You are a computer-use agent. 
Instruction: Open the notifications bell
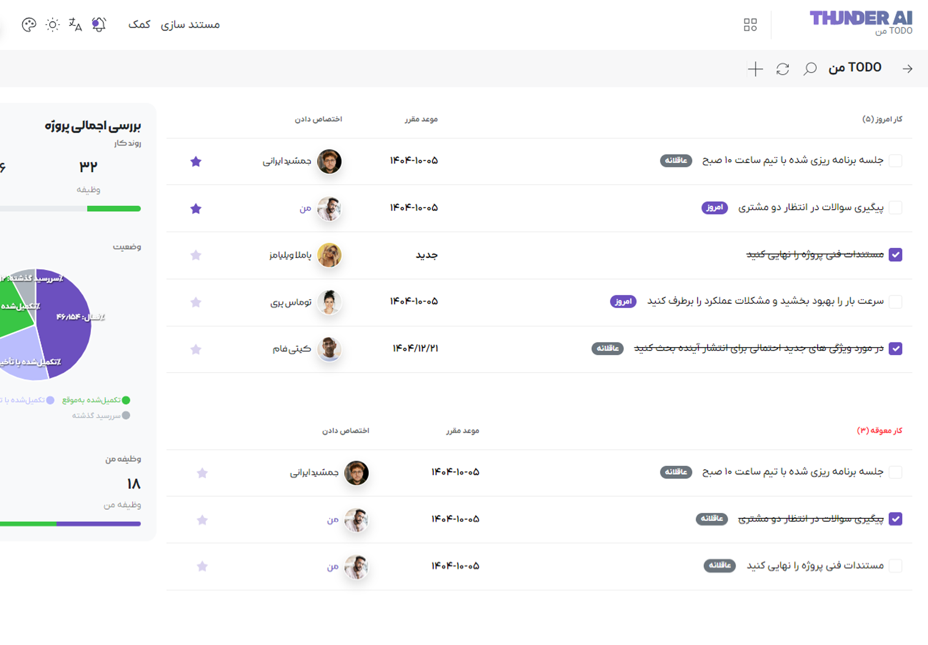point(99,25)
